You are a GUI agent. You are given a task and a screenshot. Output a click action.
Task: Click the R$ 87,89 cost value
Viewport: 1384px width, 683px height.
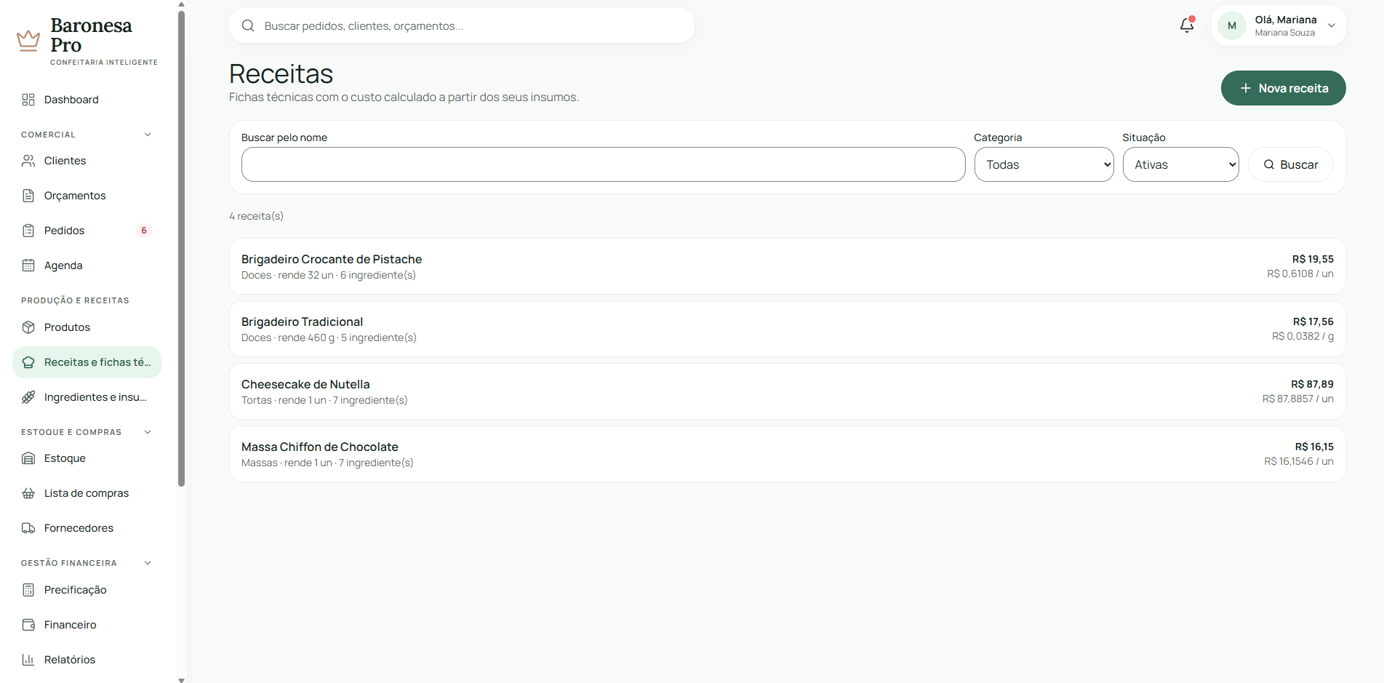(x=1312, y=384)
